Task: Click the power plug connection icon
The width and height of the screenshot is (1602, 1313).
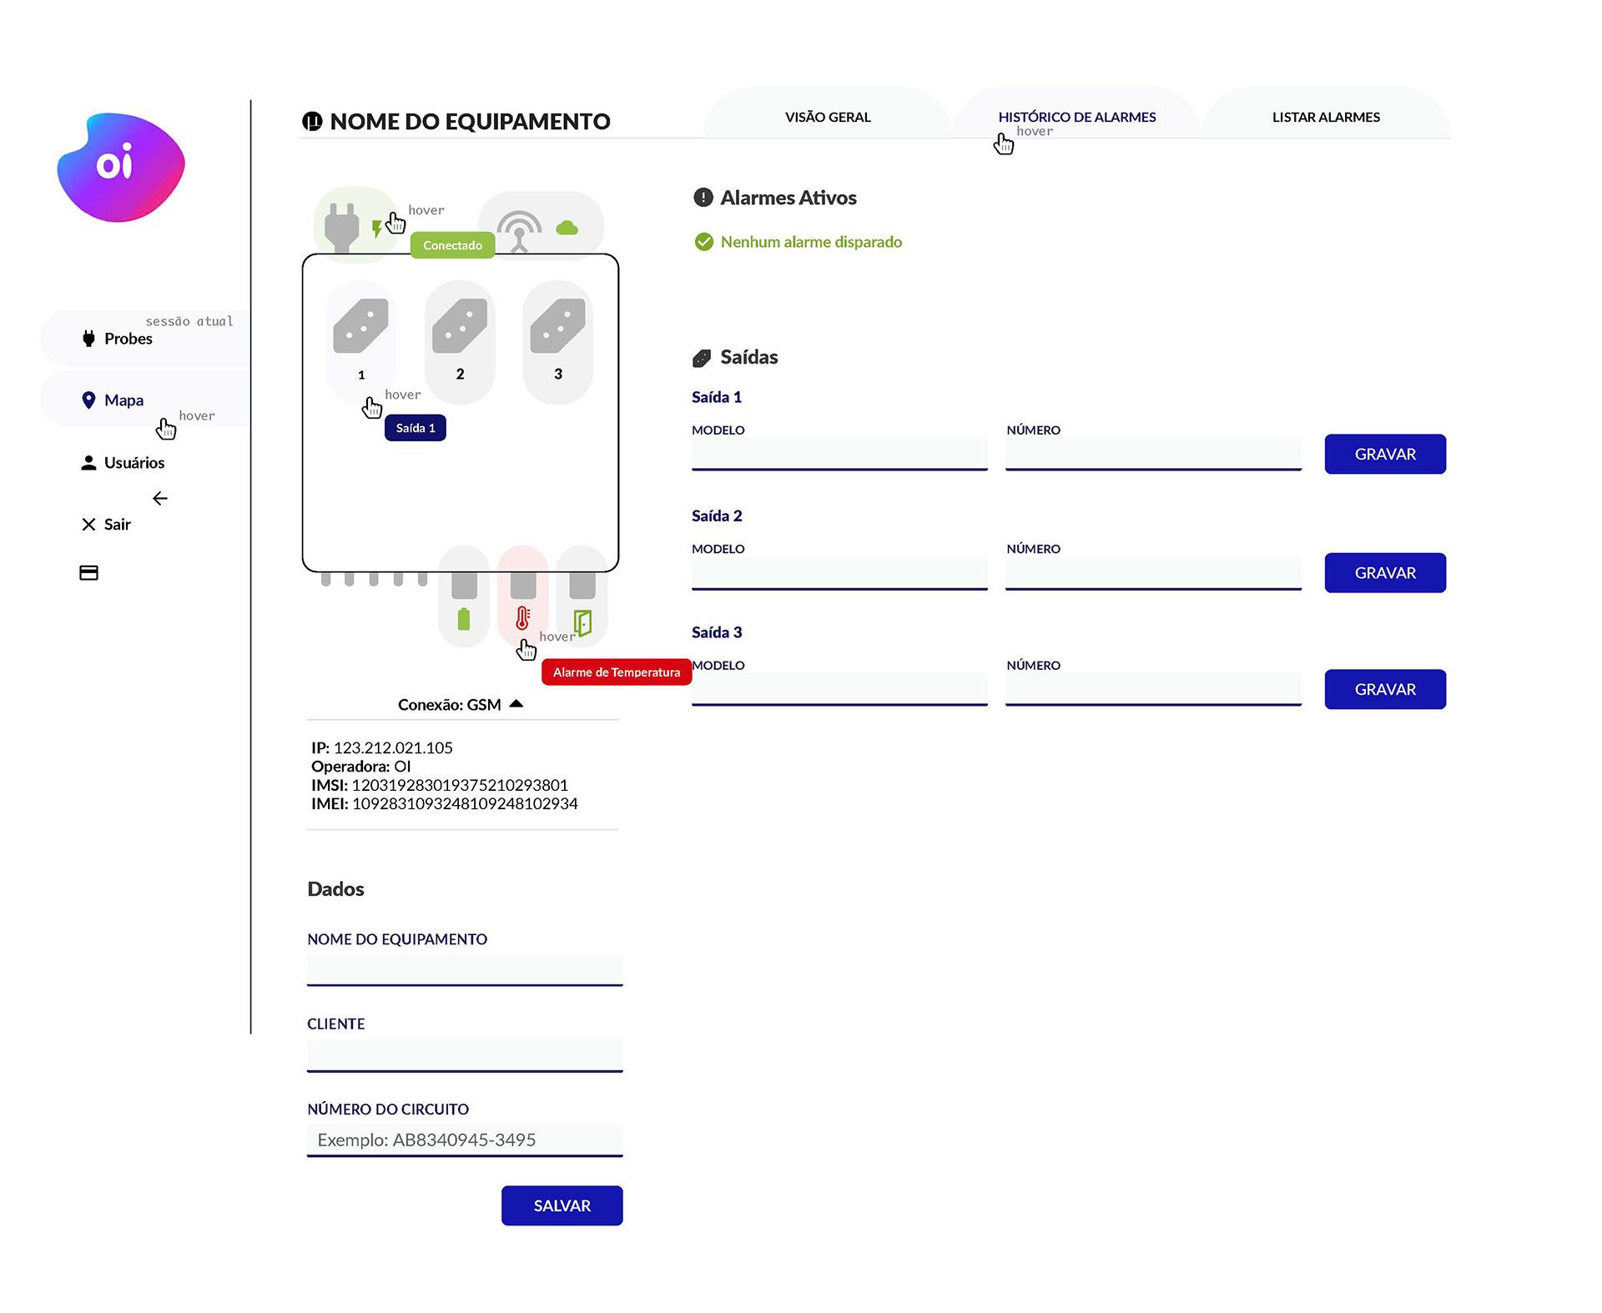Action: coord(341,227)
